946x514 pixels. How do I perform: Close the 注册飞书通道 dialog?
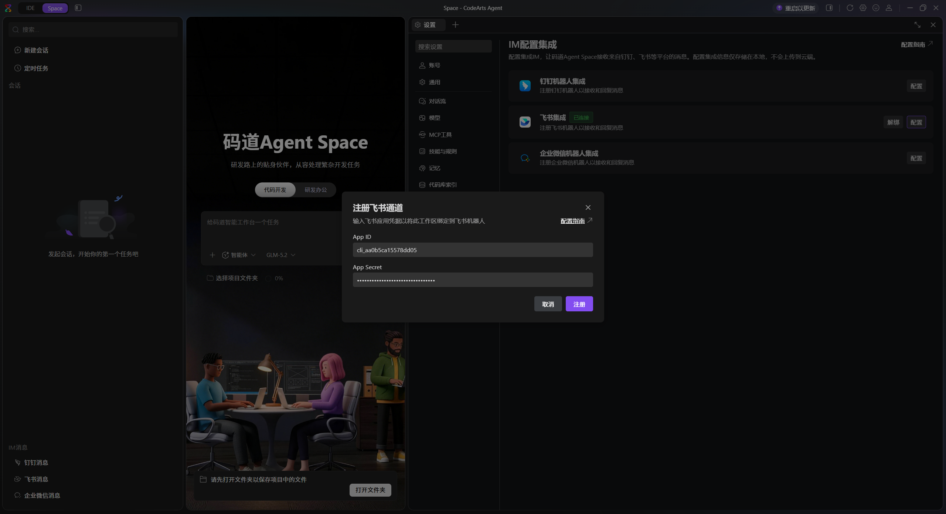[588, 207]
